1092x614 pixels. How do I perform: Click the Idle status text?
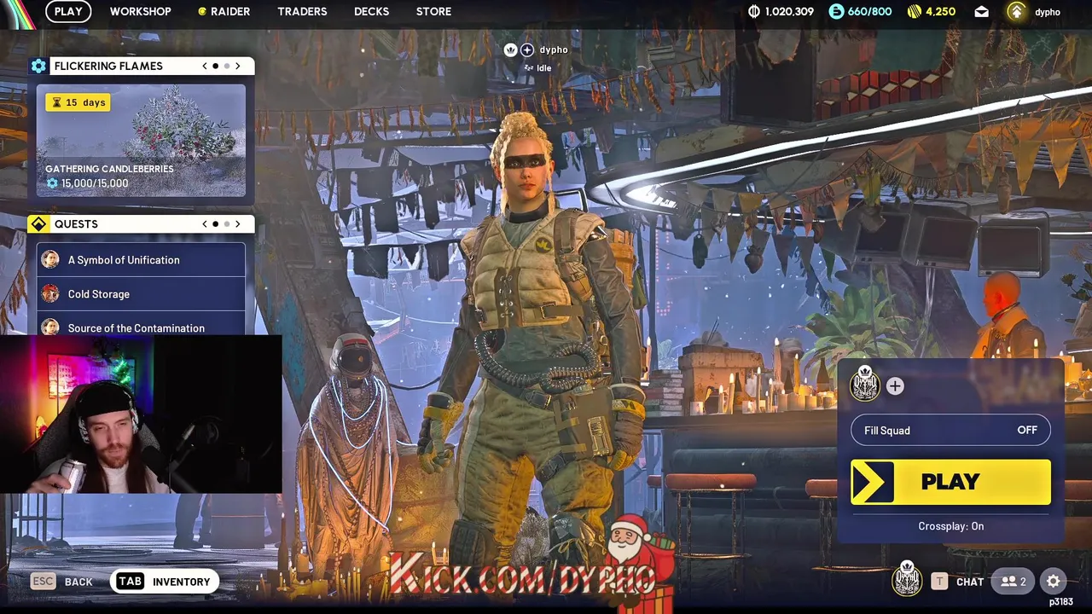tap(543, 68)
